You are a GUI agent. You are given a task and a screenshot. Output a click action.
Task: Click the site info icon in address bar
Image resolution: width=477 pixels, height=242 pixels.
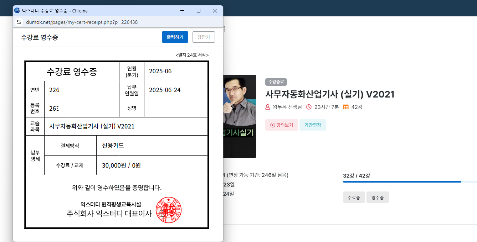click(19, 22)
